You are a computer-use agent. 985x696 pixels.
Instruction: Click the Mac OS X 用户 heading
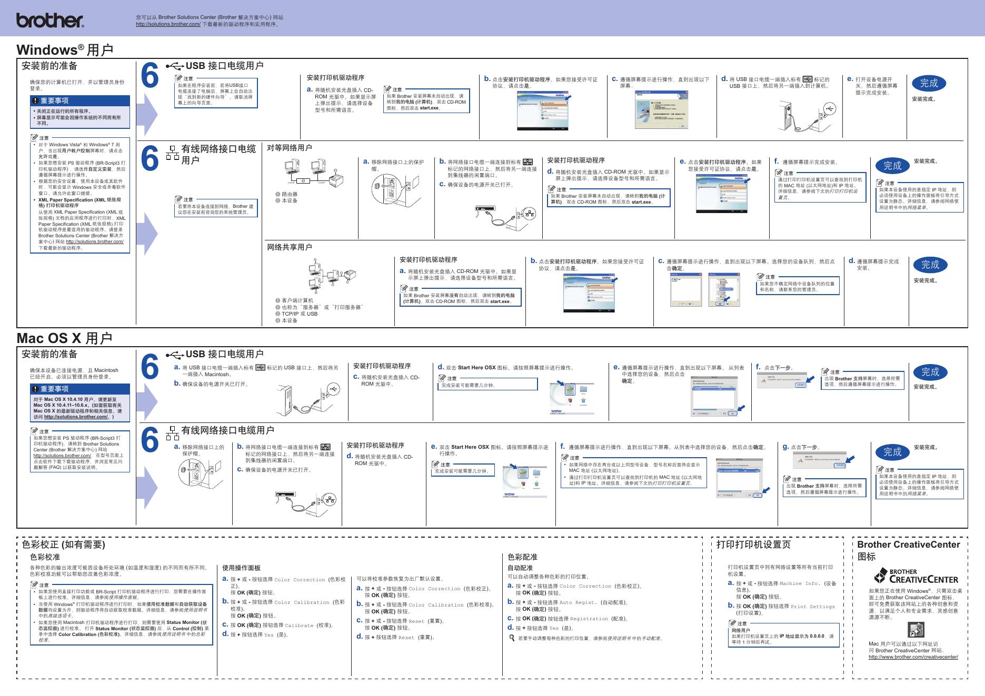pos(64,338)
